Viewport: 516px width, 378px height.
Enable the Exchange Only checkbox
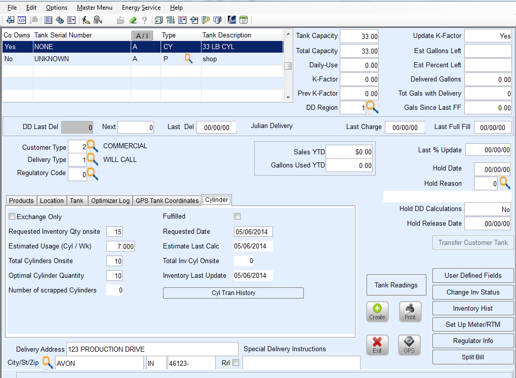(x=12, y=217)
